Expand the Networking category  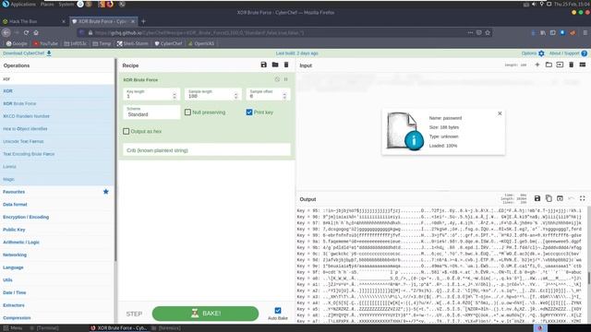56,255
